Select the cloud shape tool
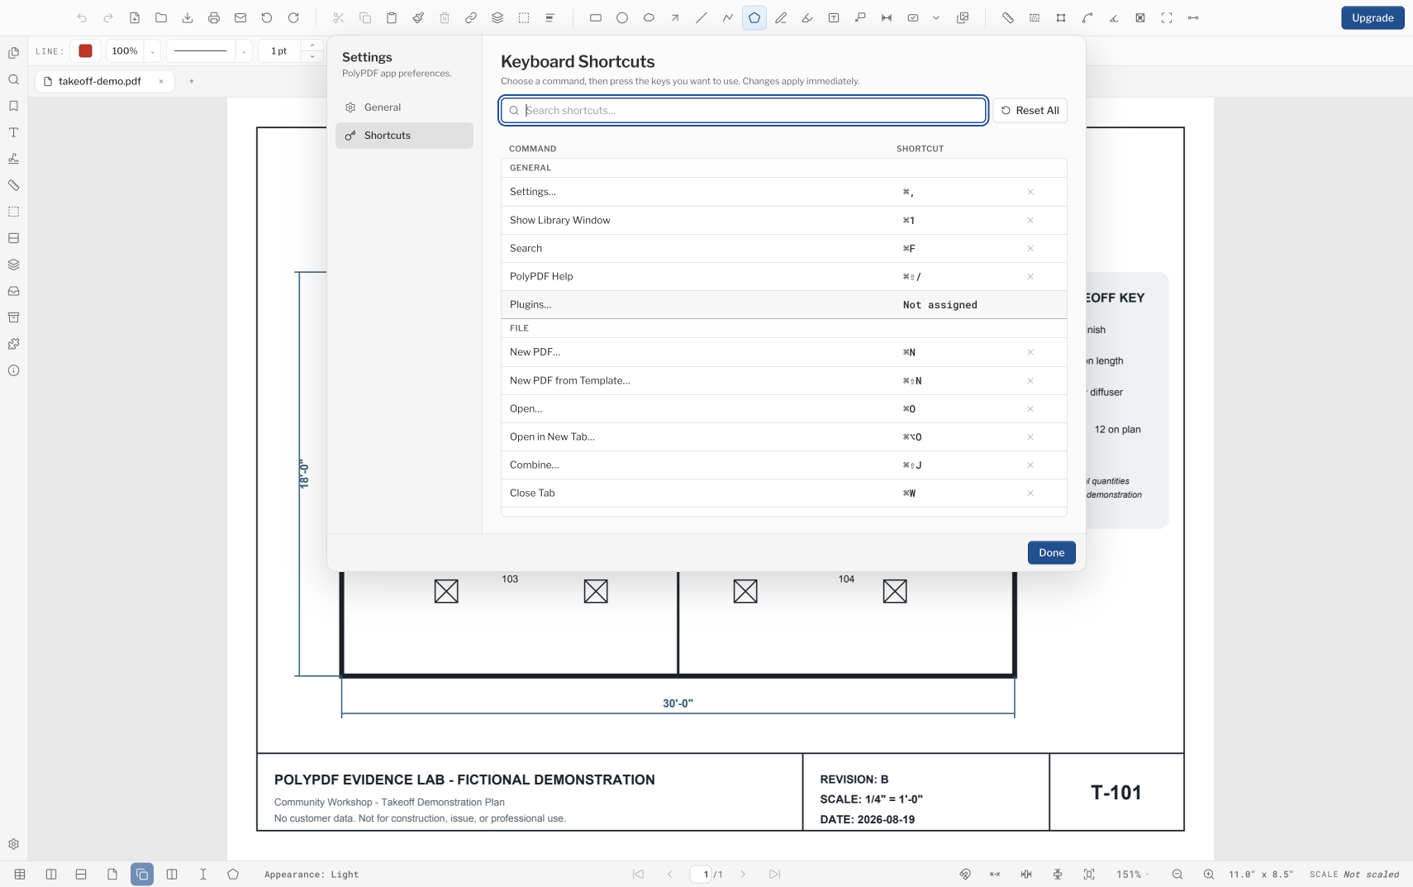This screenshot has height=887, width=1413. [649, 17]
